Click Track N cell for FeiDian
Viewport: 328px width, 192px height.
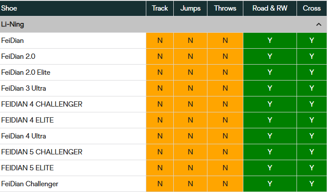click(x=160, y=41)
